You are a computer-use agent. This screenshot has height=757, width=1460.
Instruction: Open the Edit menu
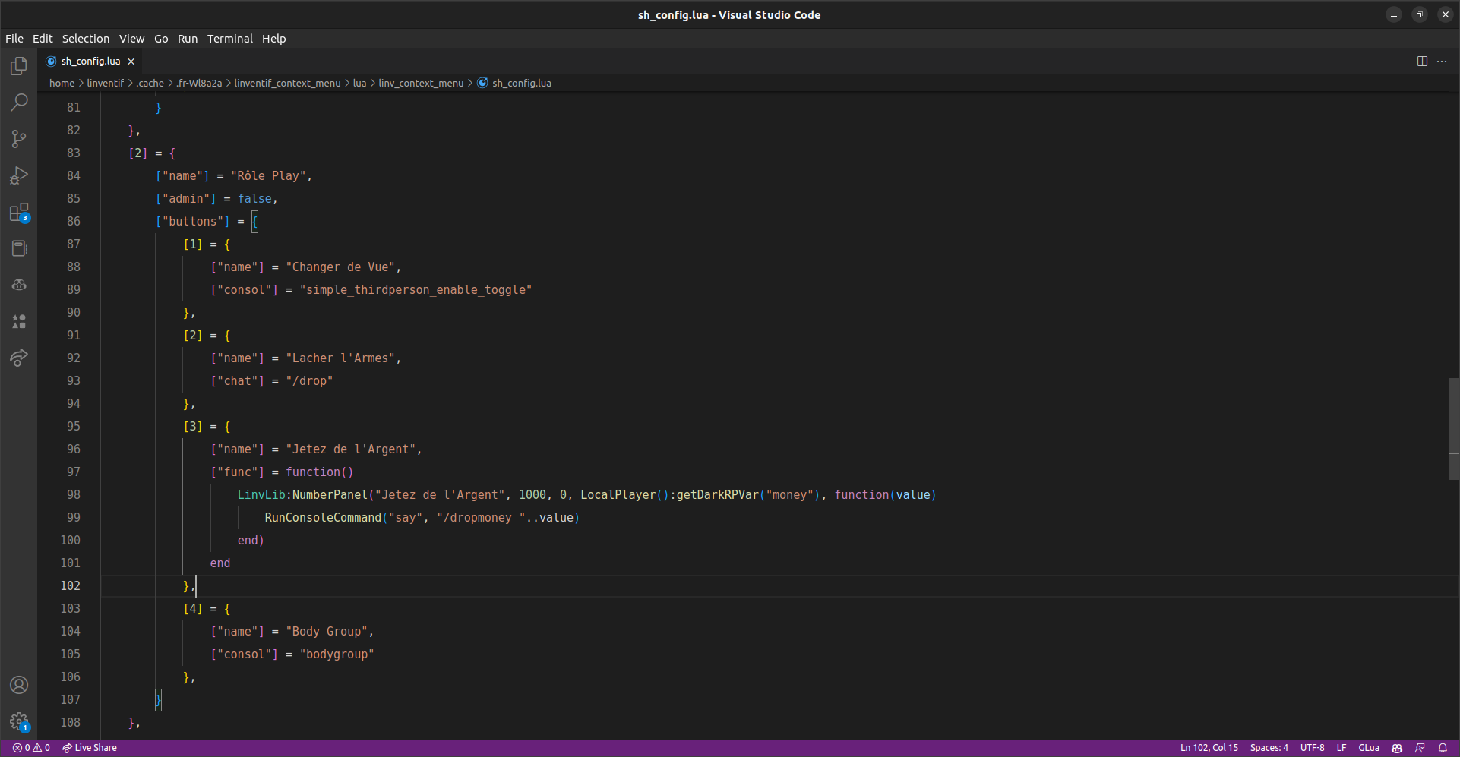pos(43,39)
